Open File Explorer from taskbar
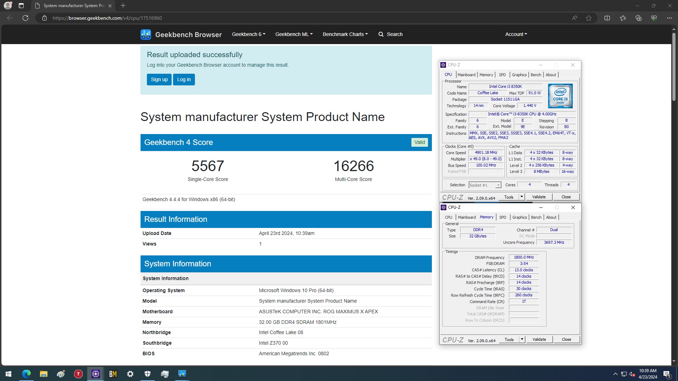Screen dimensions: 678x381 (x=43, y=374)
